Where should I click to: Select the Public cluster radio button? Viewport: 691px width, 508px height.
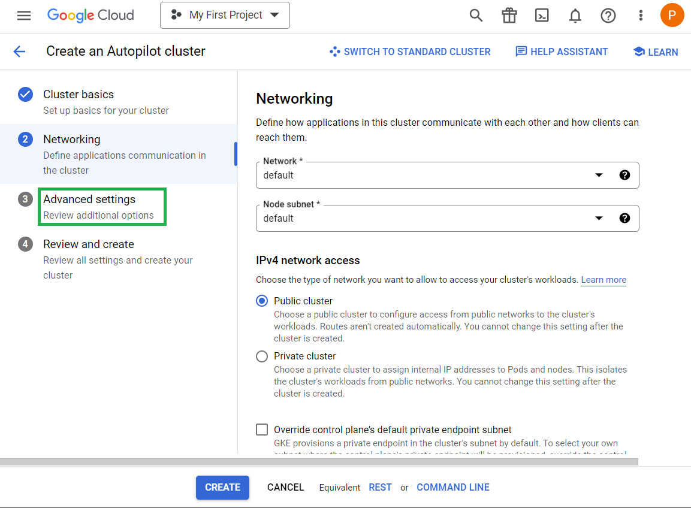(x=262, y=301)
